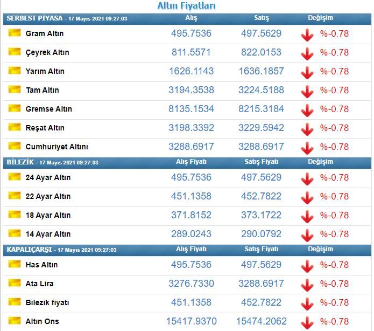Click the red down arrow in Gremse Altın row
The width and height of the screenshot is (374, 331).
(x=307, y=111)
